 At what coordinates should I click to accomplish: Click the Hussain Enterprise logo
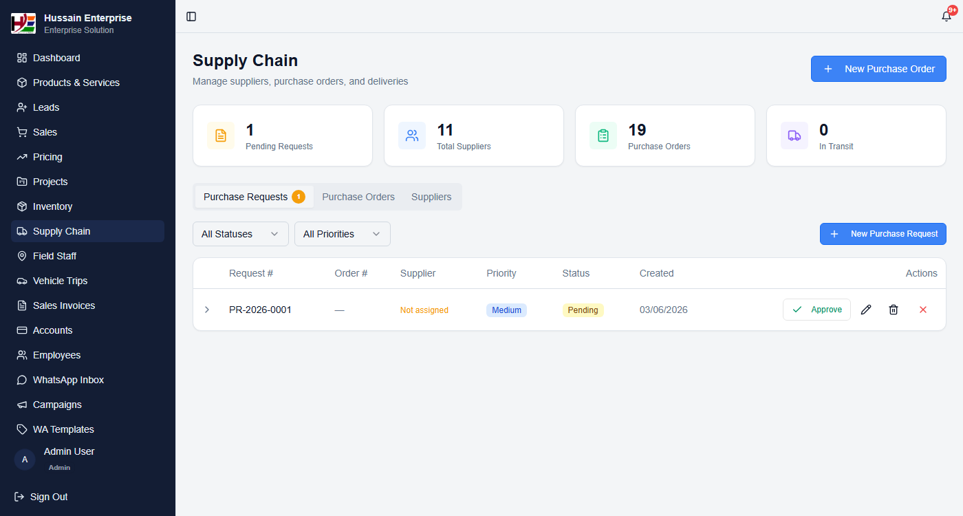click(x=23, y=23)
